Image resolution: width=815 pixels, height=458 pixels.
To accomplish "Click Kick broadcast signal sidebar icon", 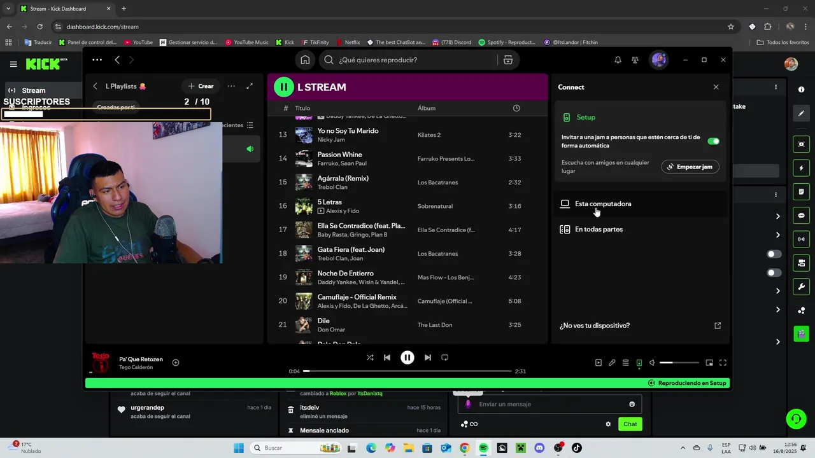I will tap(801, 239).
